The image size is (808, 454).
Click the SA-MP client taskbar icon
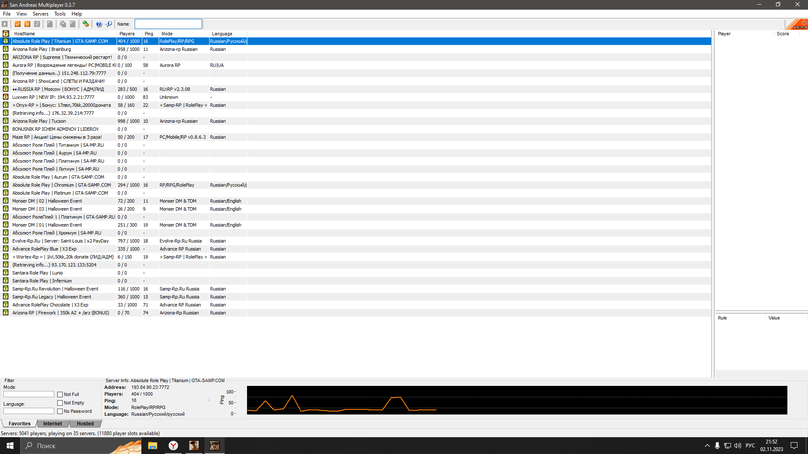[215, 446]
